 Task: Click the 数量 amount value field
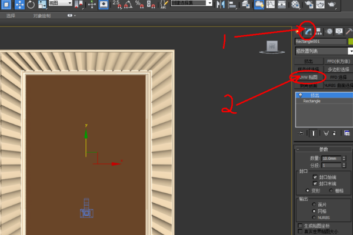point(331,159)
